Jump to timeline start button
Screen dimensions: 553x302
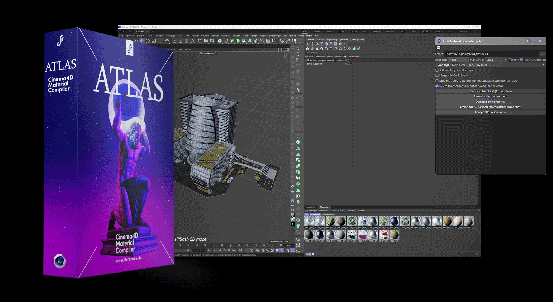[x=209, y=250]
